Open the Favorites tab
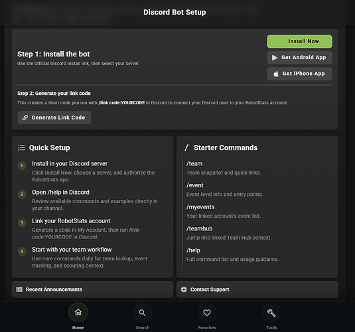355x332 pixels. [207, 316]
